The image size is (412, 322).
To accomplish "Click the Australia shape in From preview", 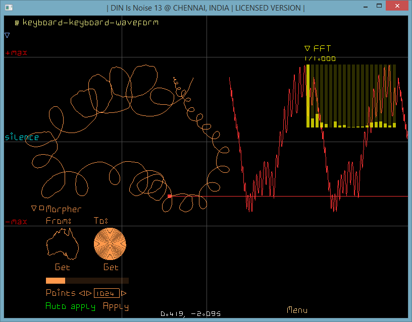I will [61, 243].
